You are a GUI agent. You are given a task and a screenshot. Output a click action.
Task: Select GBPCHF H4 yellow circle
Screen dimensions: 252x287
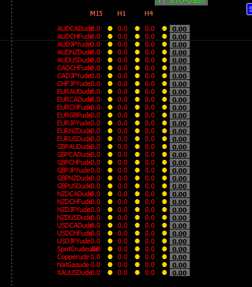[x=164, y=162]
